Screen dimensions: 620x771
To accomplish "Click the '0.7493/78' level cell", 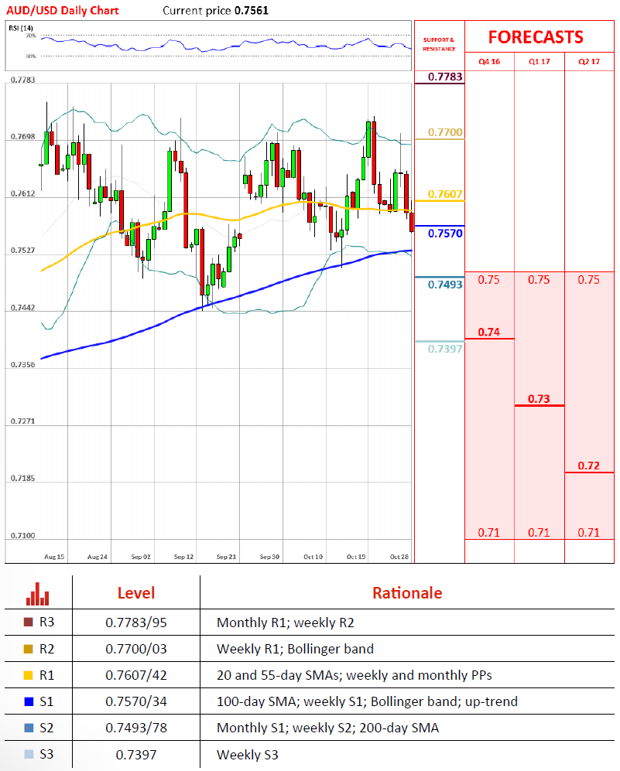I will point(136,728).
